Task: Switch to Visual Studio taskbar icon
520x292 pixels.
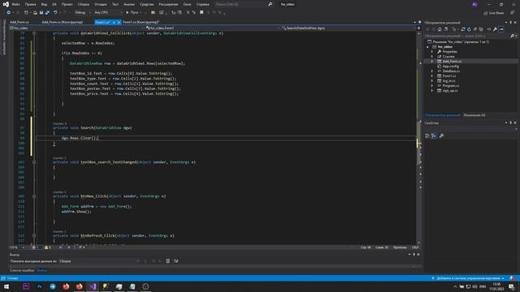Action: 93,286
